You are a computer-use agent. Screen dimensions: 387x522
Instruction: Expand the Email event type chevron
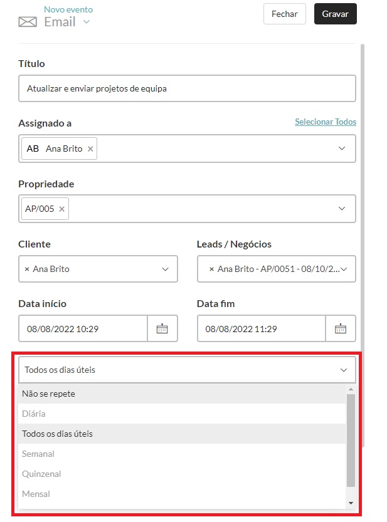[x=87, y=23]
